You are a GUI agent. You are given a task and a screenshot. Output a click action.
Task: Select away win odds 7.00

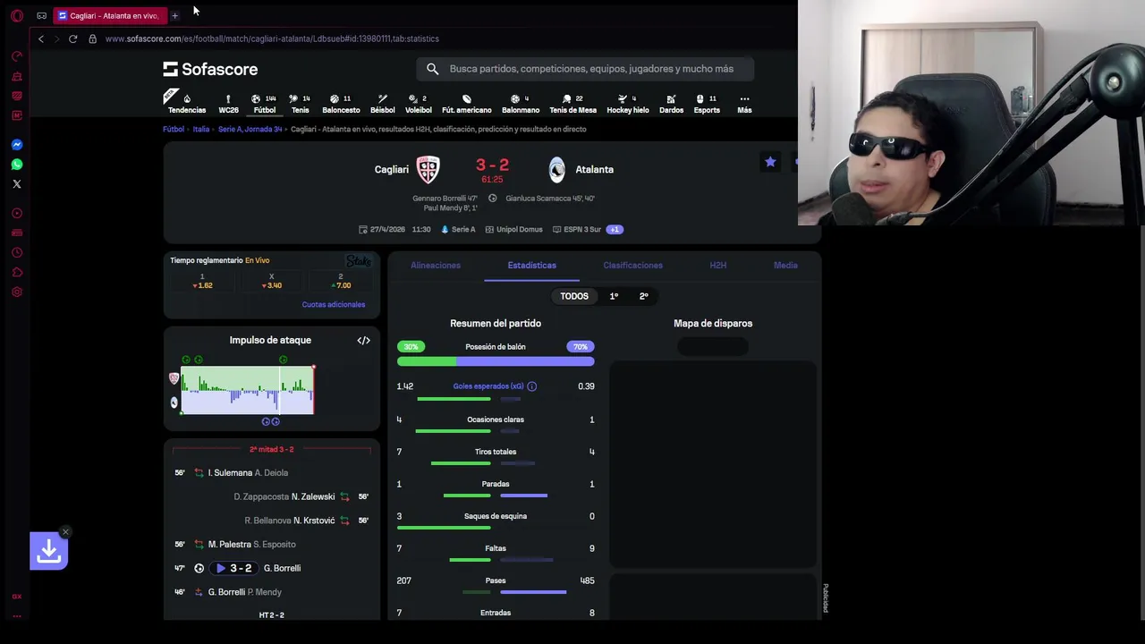point(341,282)
